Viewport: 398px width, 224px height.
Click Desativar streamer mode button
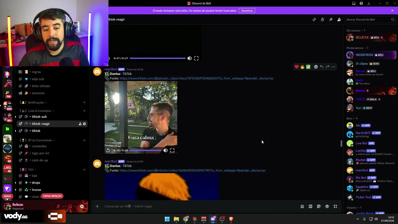coord(247,11)
